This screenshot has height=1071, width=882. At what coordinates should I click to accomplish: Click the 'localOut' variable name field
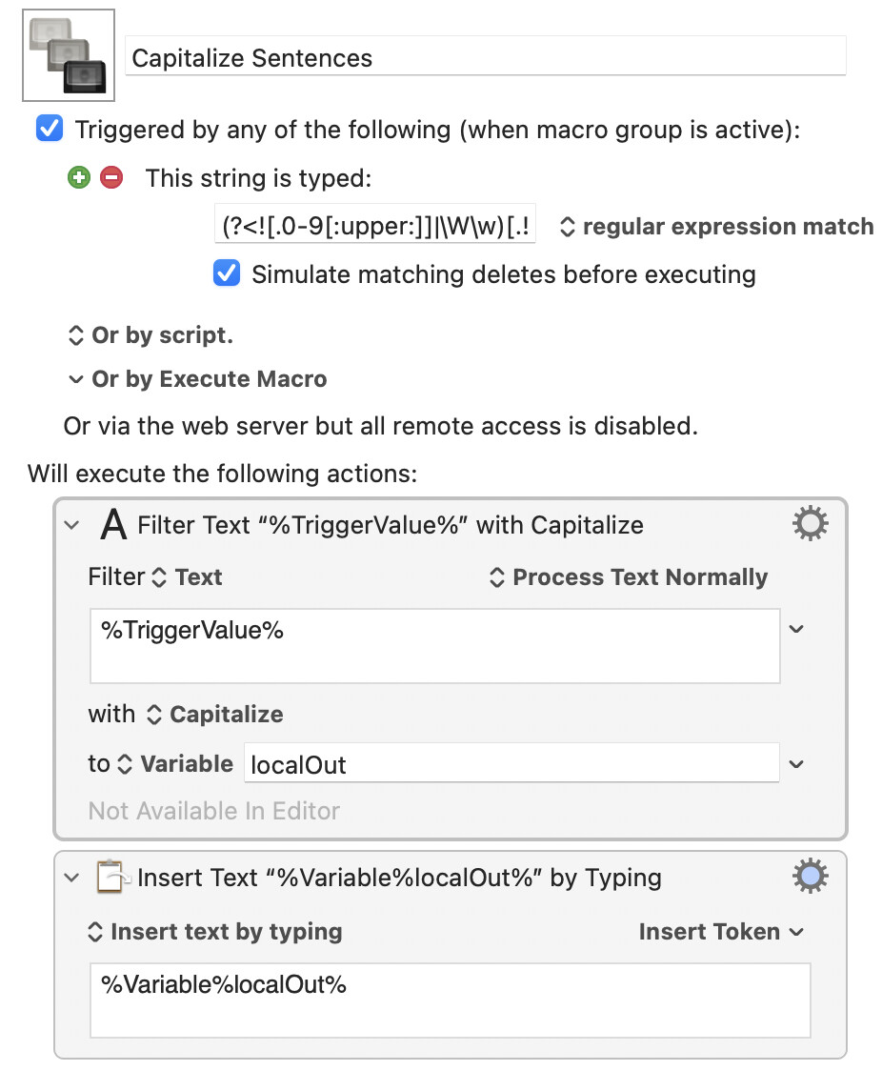511,764
